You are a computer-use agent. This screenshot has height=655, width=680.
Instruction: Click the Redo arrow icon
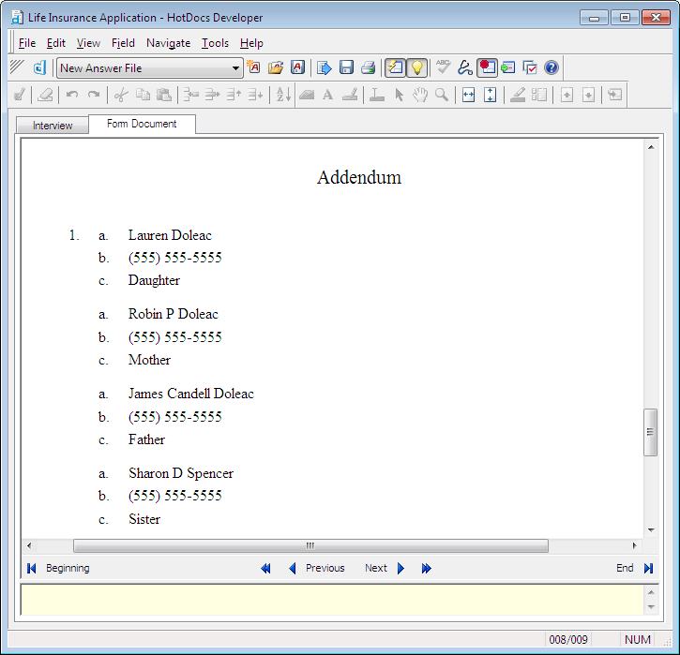click(94, 95)
